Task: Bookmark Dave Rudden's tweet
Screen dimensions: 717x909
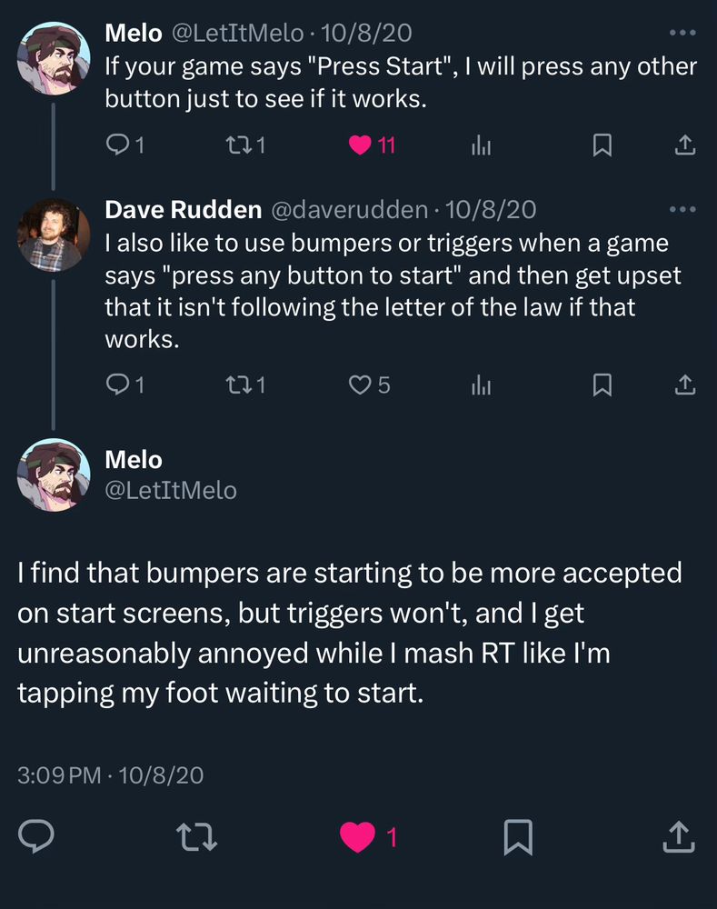Action: coord(601,385)
